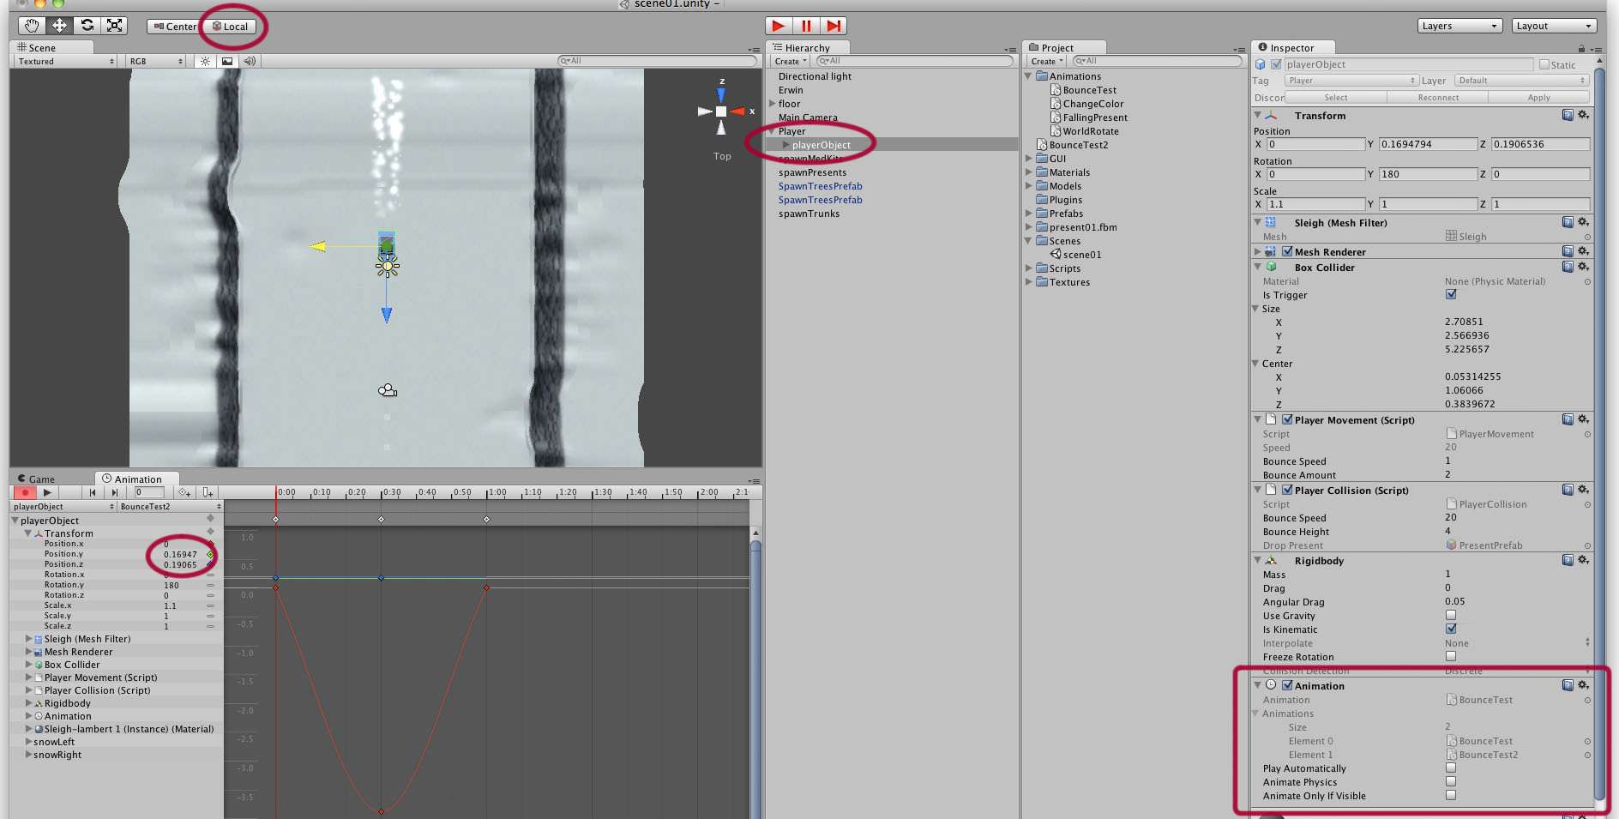
Task: Toggle scene audio speaker icon
Action: coord(250,62)
